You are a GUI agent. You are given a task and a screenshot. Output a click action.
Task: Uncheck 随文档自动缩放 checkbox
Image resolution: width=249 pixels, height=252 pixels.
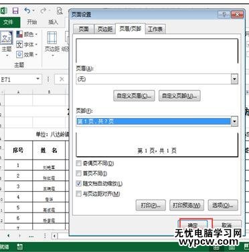pyautogui.click(x=78, y=184)
